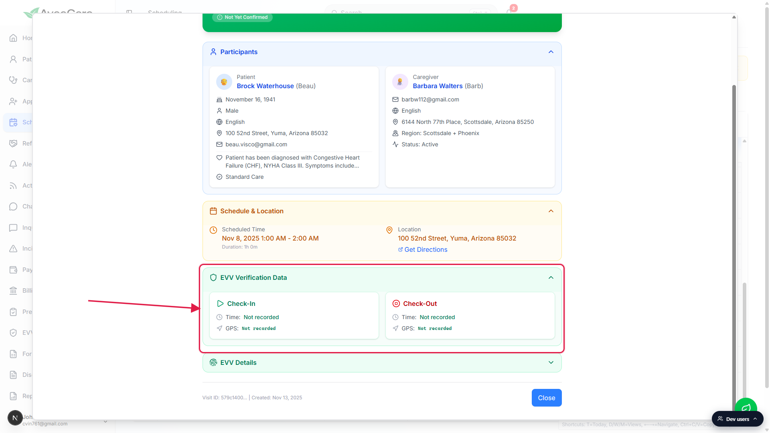This screenshot has width=770, height=433.
Task: Click the Visit ID 579c1400 text
Action: click(225, 398)
